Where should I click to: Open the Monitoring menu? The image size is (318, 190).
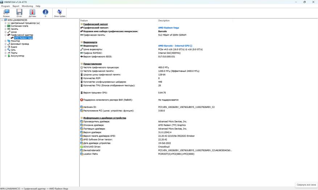(x=27, y=6)
